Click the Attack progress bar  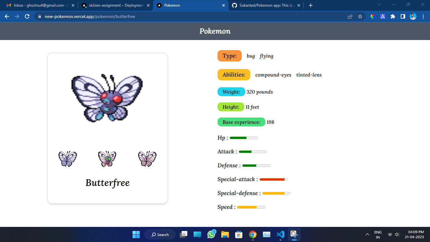click(253, 152)
